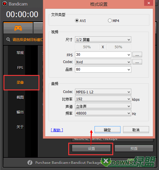The image size is (159, 170).
Task: Open FPS advanced options ellipsis button
Action: (137, 54)
